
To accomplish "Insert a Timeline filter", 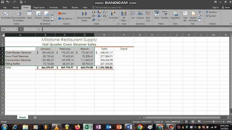I will point(165,15).
